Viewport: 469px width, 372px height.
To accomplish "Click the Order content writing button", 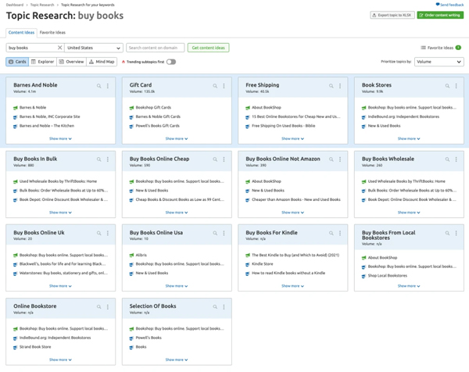I will coord(440,15).
